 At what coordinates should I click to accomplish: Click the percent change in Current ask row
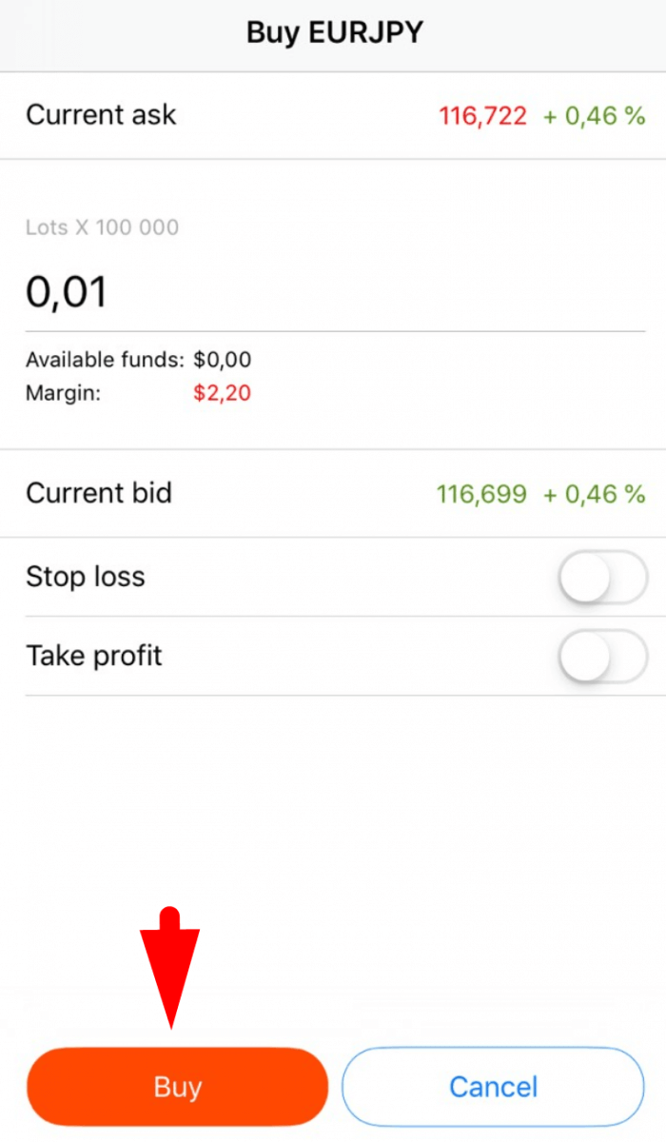coord(594,116)
